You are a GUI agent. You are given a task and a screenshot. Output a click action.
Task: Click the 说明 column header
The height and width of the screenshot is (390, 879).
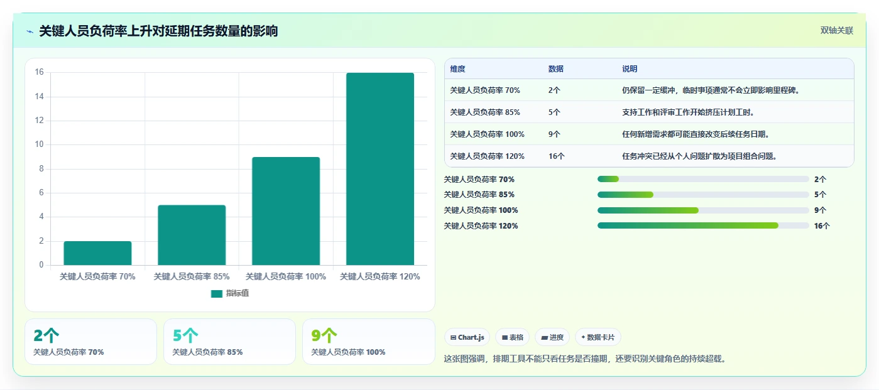point(630,69)
